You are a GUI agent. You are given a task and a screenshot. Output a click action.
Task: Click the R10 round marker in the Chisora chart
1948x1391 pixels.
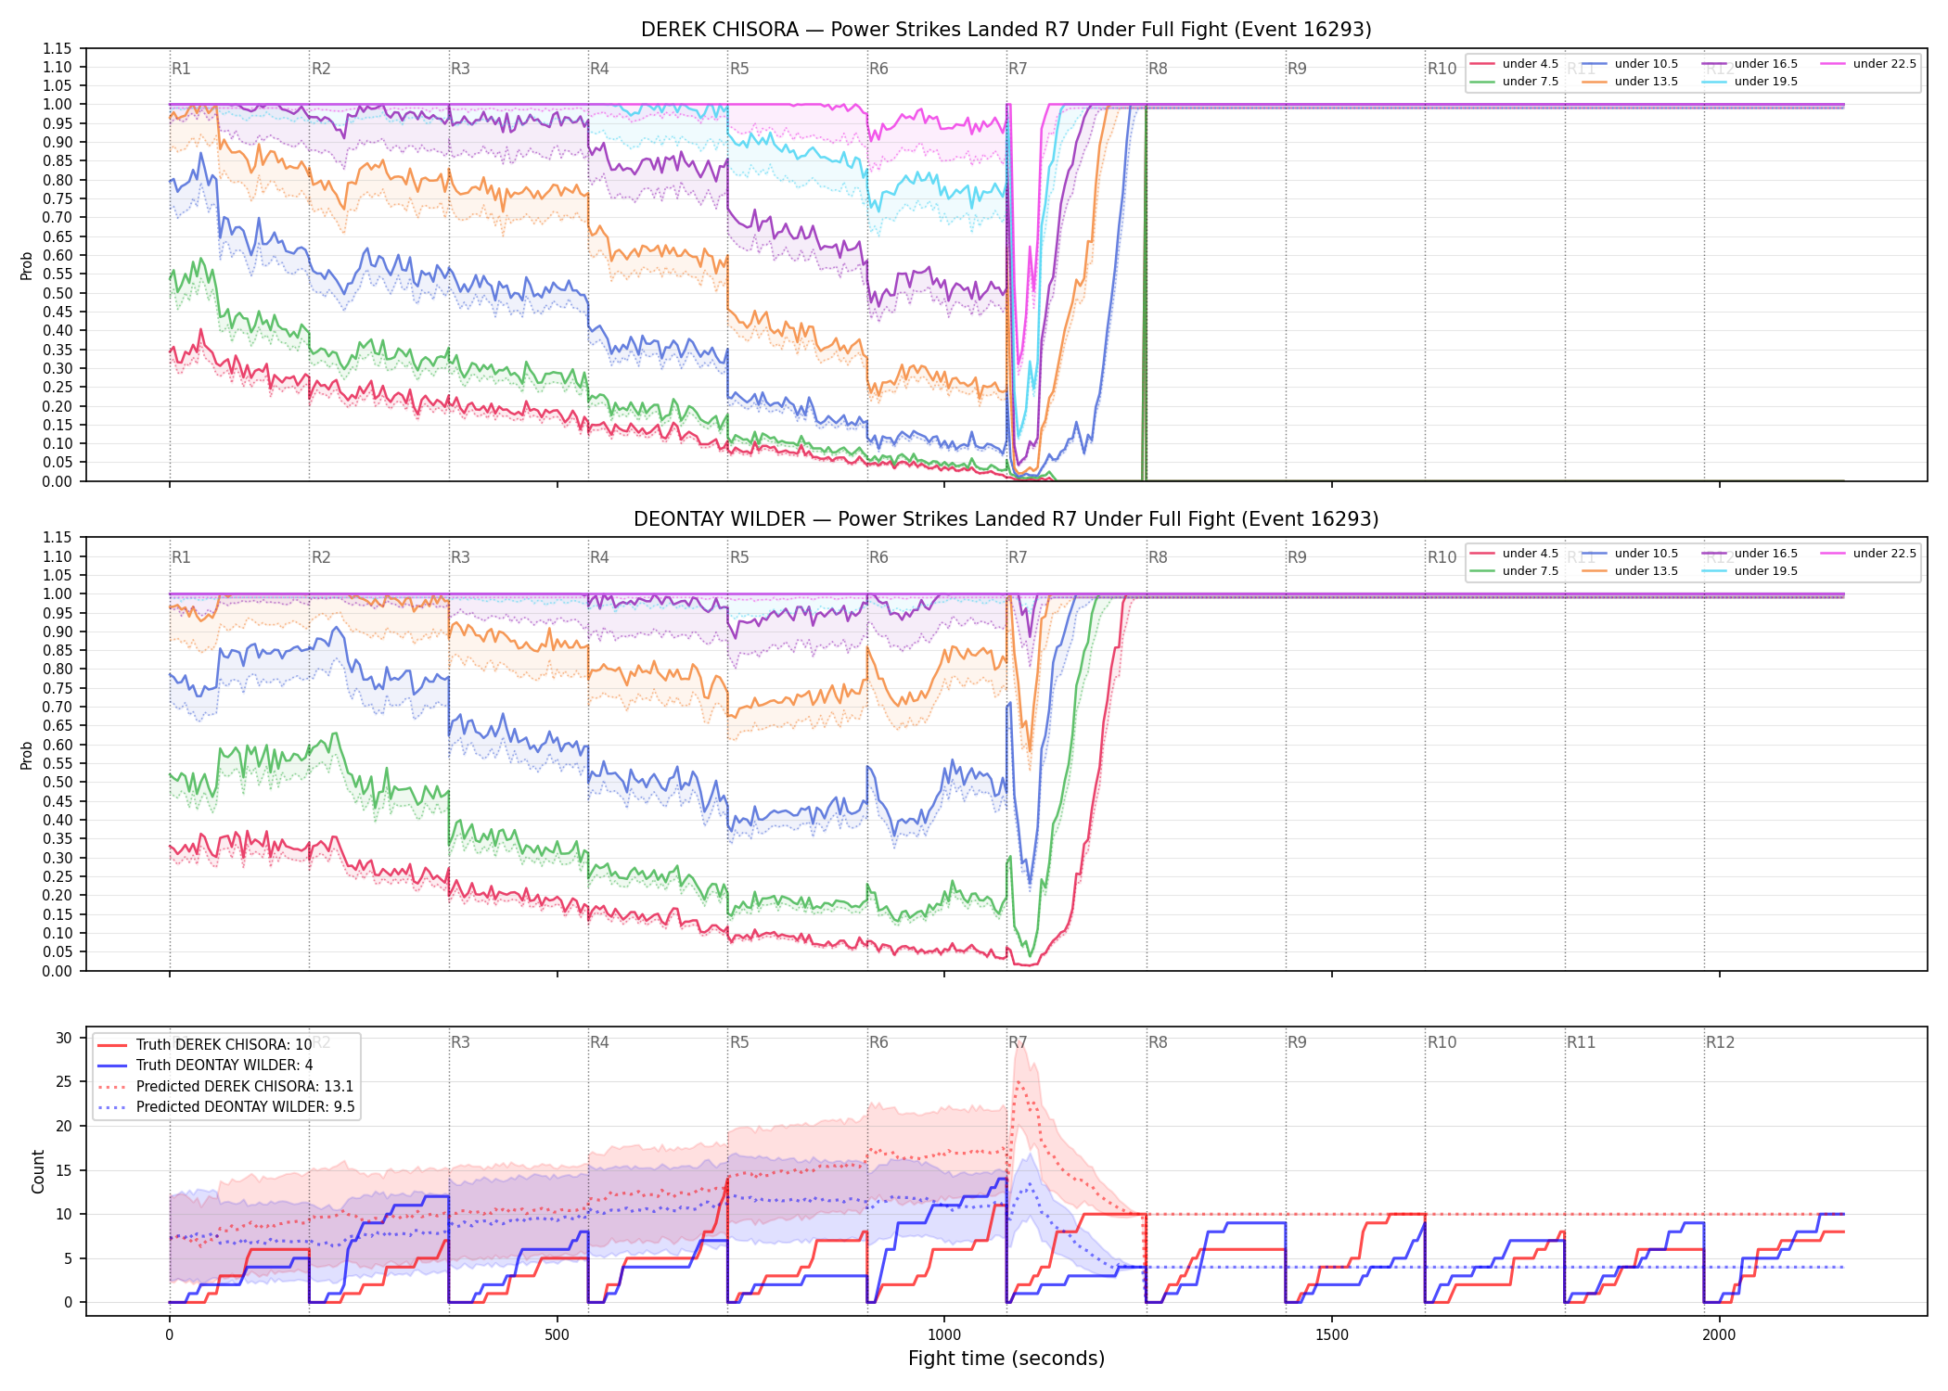click(x=1442, y=69)
